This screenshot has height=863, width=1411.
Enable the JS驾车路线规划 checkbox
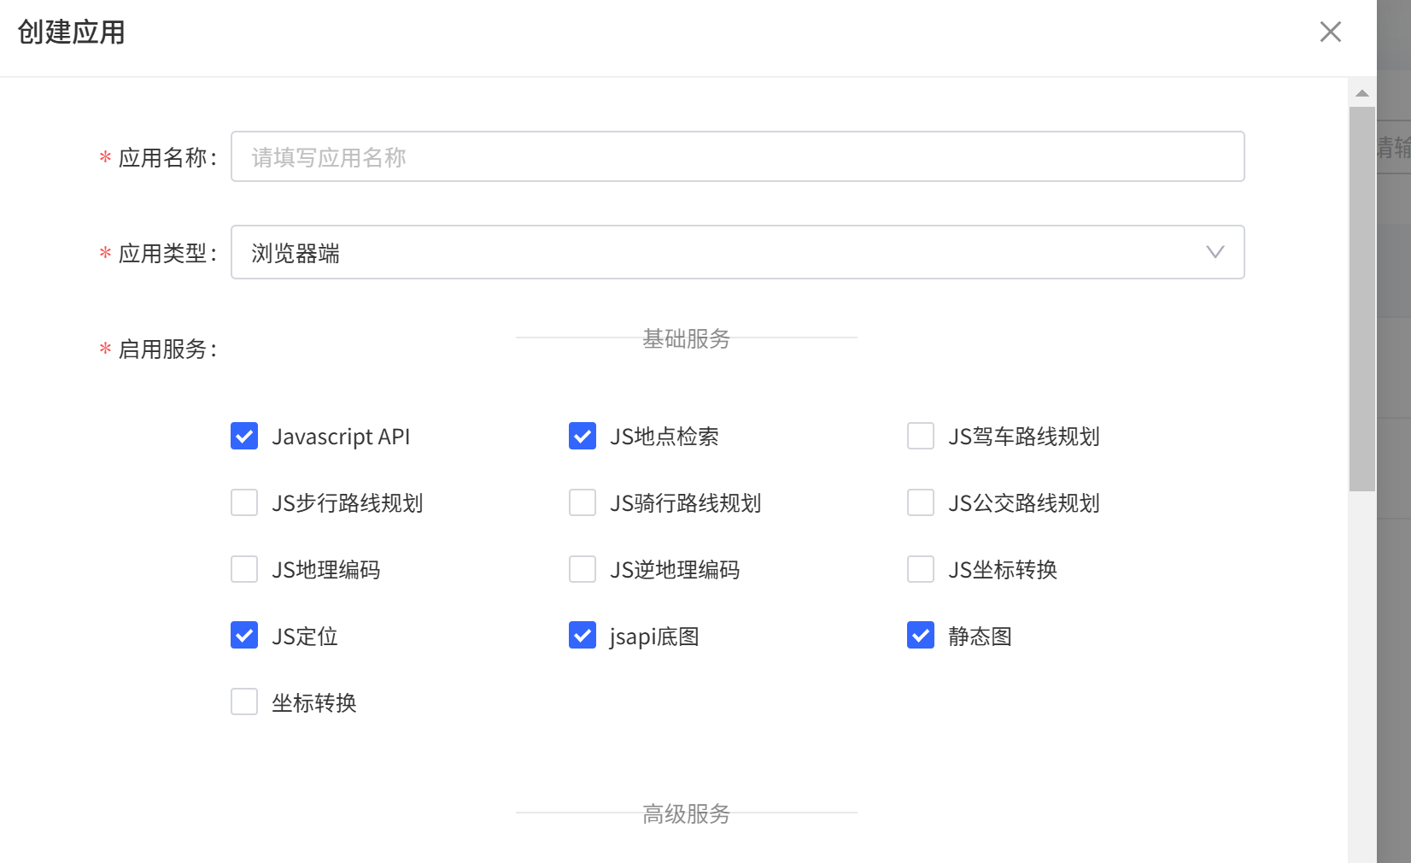tap(921, 436)
